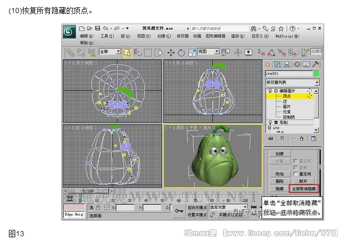The height and width of the screenshot is (242, 353).
Task: Toggle the Spinner Snap icon
Action: [x=293, y=53]
